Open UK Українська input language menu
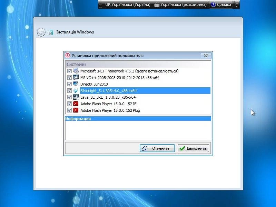Screen dimensions: 276x207 click(128, 4)
